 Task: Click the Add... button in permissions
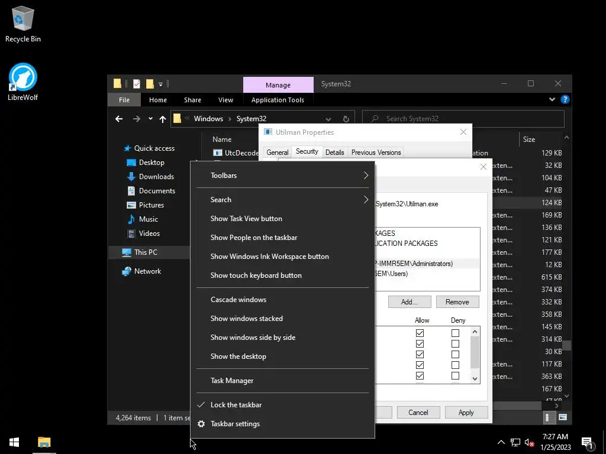[x=410, y=302]
